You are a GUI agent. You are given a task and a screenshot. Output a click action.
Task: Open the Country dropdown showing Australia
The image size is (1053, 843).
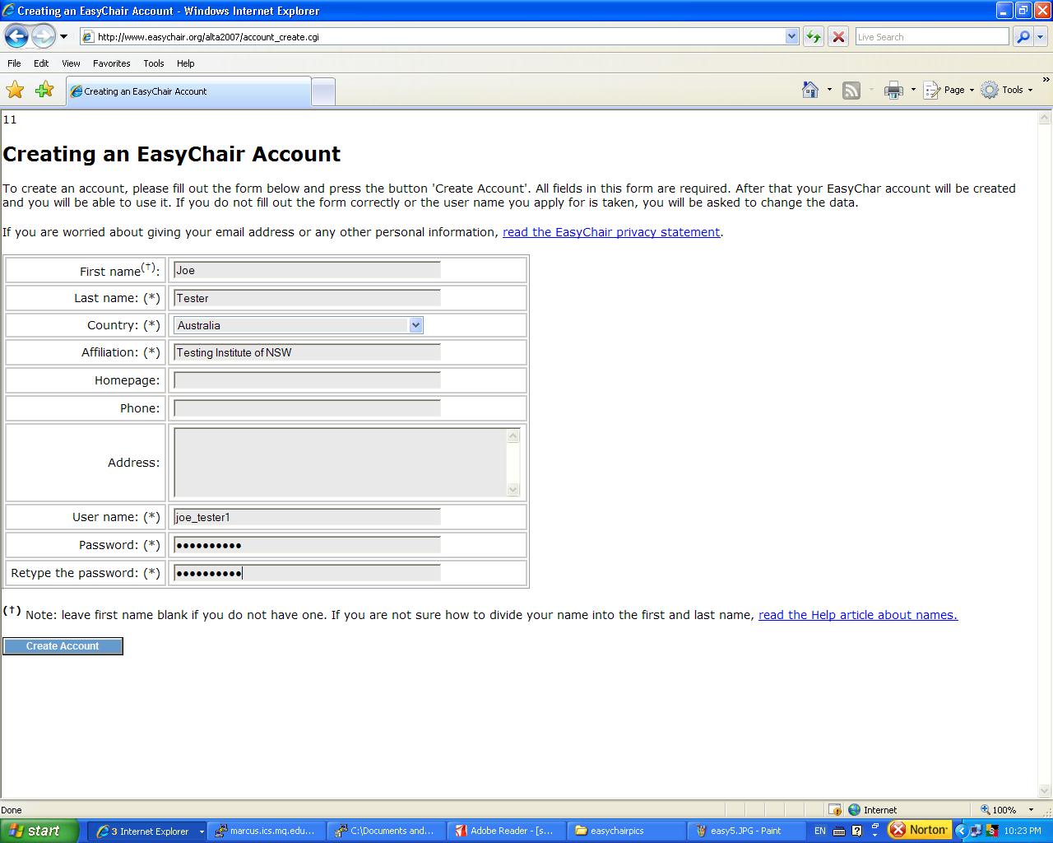pyautogui.click(x=298, y=325)
